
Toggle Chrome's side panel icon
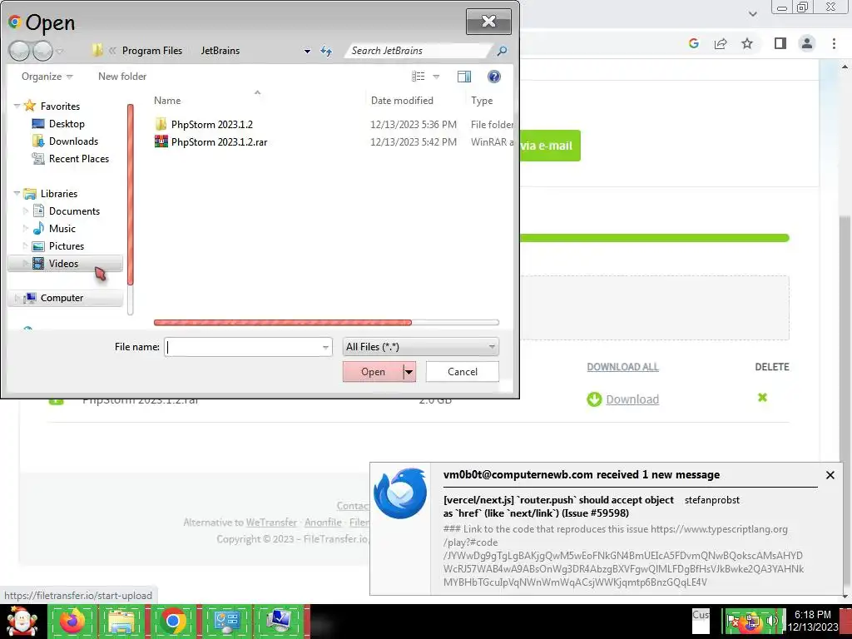point(780,43)
